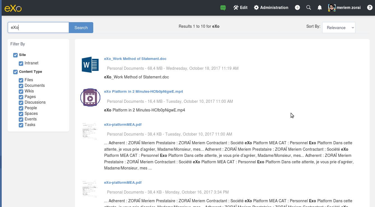The image size is (375, 207).
Task: Open eXo_Work Method of Statement.doc link
Action: [x=135, y=59]
